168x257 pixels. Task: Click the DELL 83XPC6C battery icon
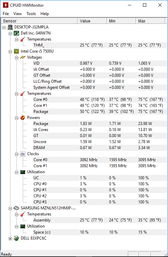point(16,238)
